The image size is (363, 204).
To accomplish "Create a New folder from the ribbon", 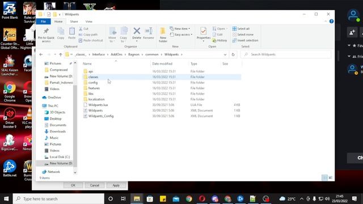I will click(163, 35).
